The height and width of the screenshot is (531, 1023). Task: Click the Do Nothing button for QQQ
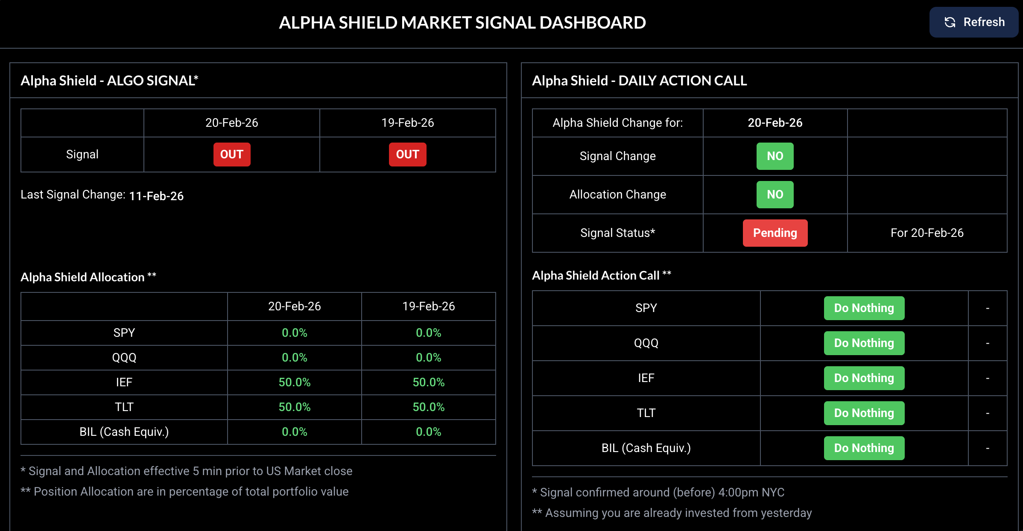(x=864, y=343)
